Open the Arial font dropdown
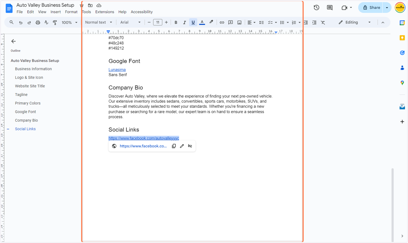 point(130,22)
